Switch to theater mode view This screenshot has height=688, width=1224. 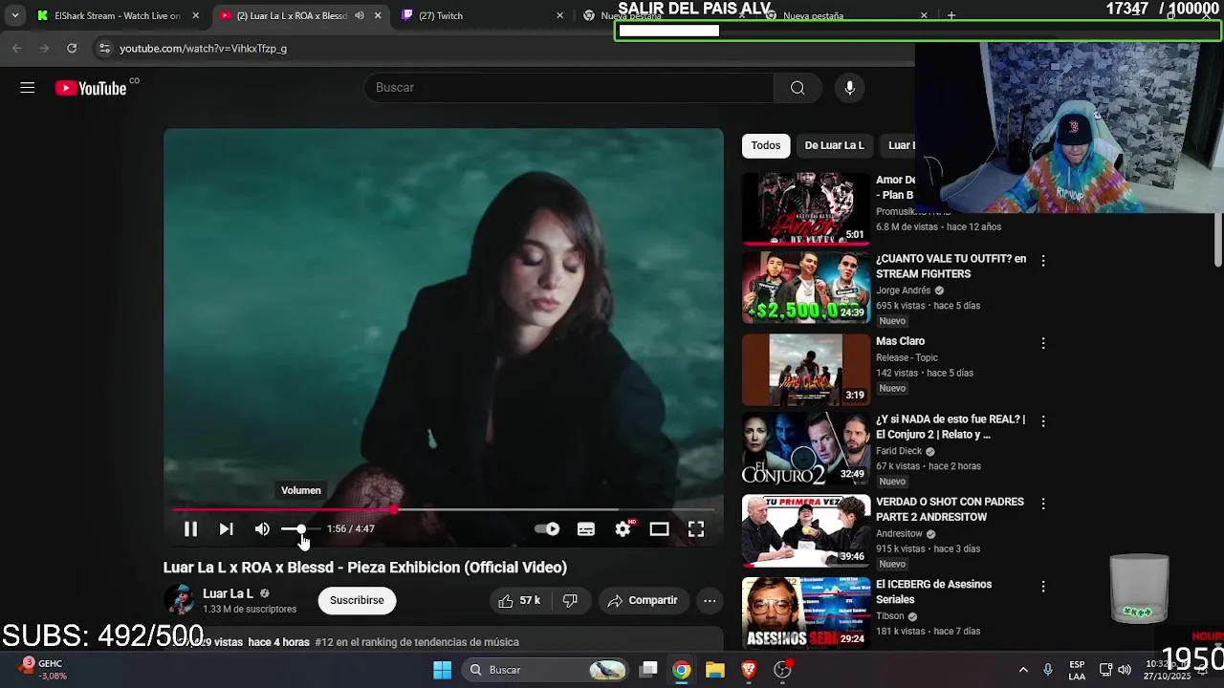659,528
